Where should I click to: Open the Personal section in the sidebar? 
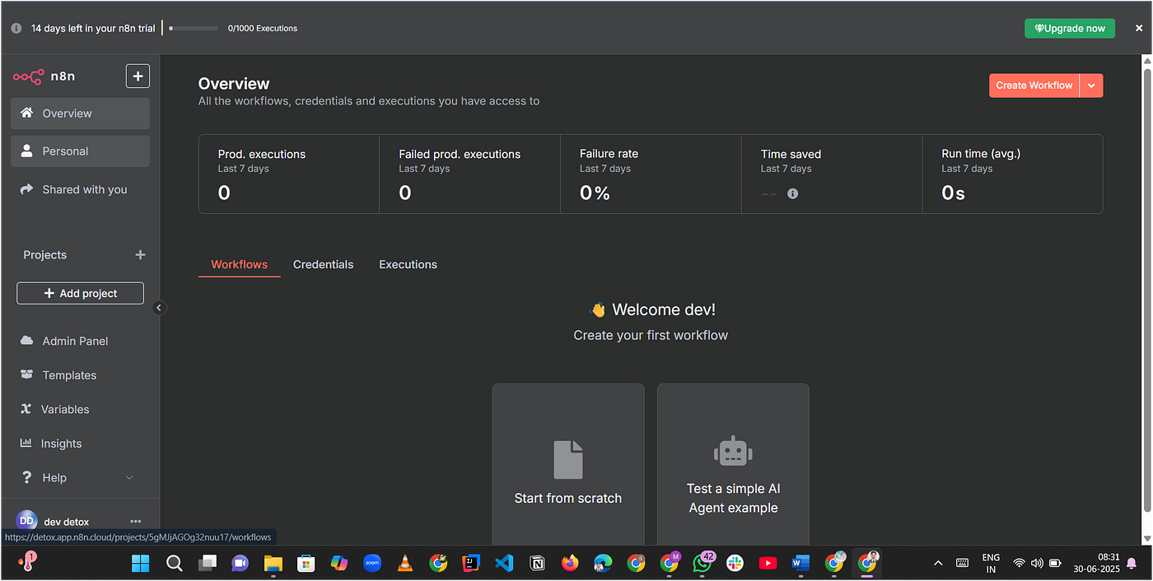click(x=80, y=151)
